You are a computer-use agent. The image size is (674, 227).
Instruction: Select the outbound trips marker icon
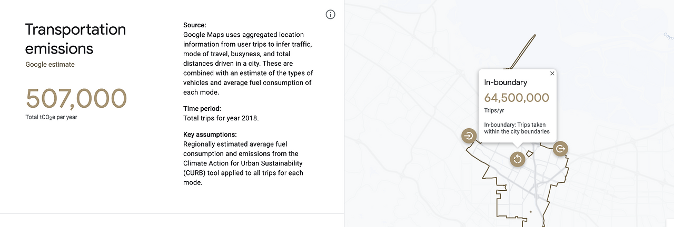click(x=560, y=149)
